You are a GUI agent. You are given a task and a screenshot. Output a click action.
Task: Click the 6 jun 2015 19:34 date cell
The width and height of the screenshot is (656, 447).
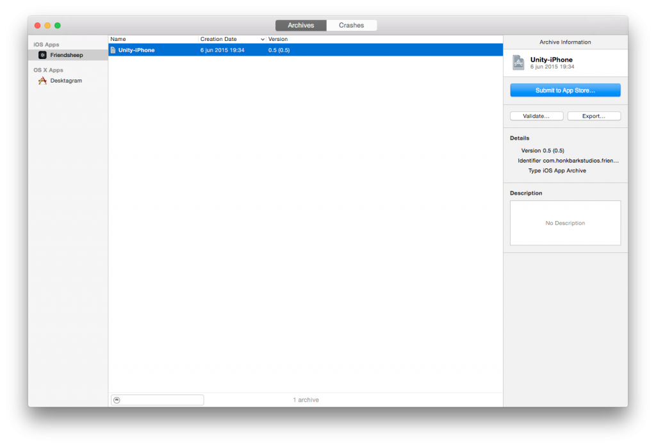point(222,50)
